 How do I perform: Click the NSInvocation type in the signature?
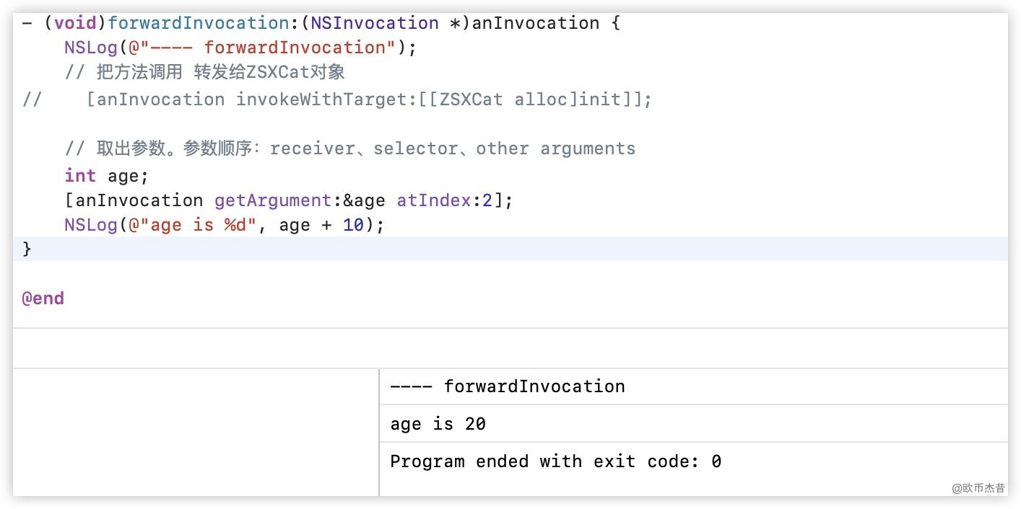pos(375,23)
